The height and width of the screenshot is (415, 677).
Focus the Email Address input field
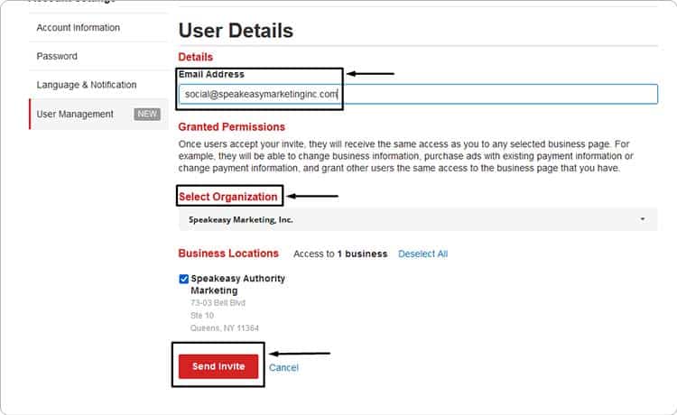tap(418, 94)
